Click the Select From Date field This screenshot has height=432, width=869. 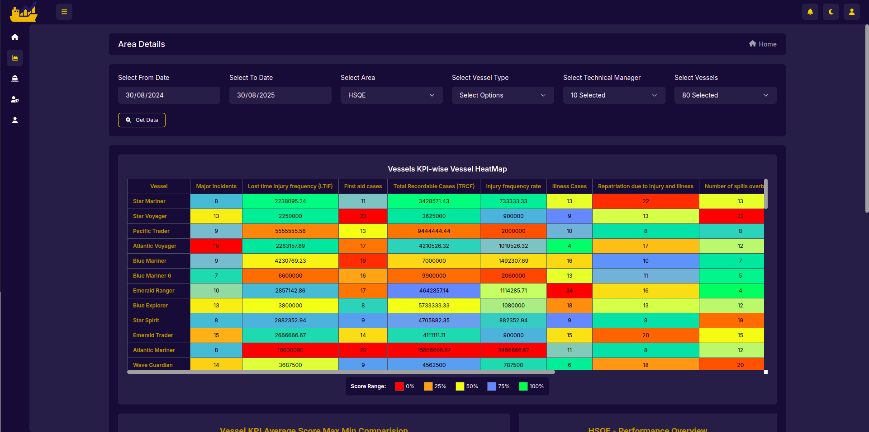coord(169,95)
